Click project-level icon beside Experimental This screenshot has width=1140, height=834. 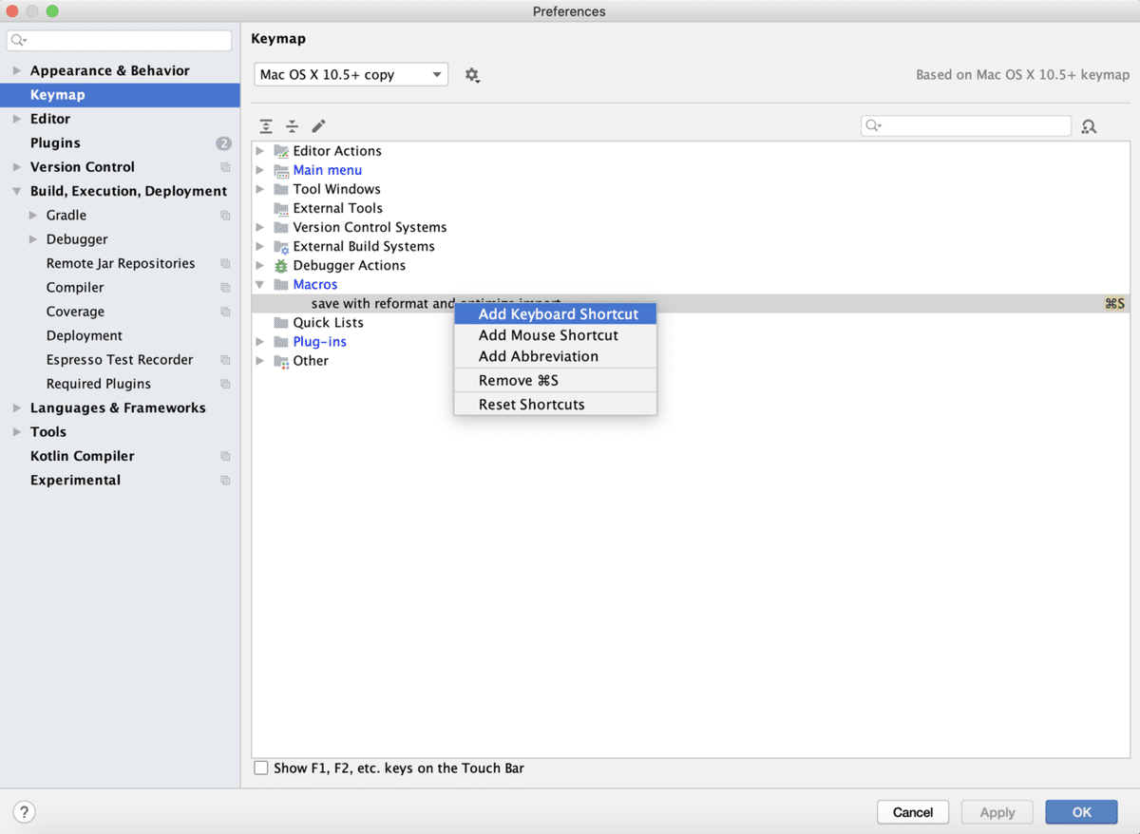pos(225,481)
